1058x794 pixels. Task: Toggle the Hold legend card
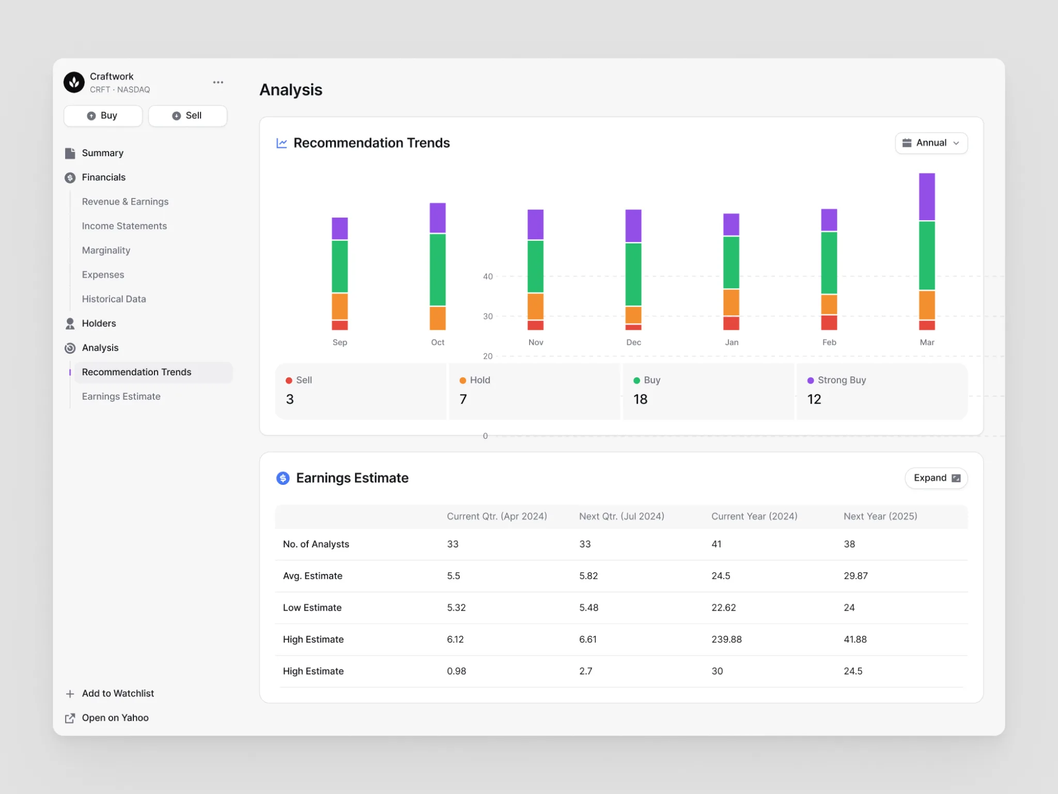coord(534,391)
